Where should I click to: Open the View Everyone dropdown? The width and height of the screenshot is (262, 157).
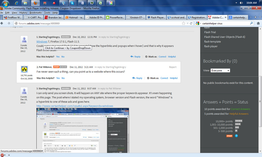click(x=220, y=71)
